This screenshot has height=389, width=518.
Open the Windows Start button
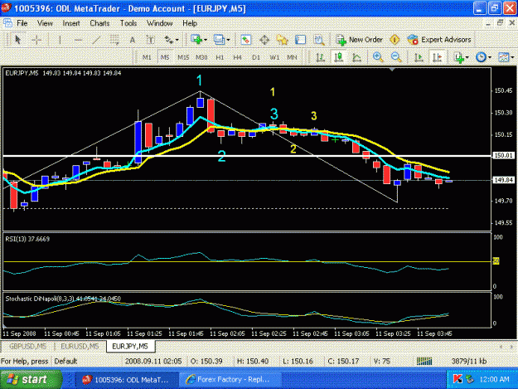pos(31,379)
